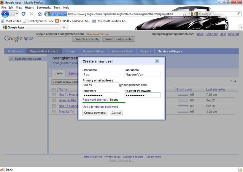Open the File menu
Image resolution: width=243 pixels, height=172 pixels.
[x=3, y=8]
